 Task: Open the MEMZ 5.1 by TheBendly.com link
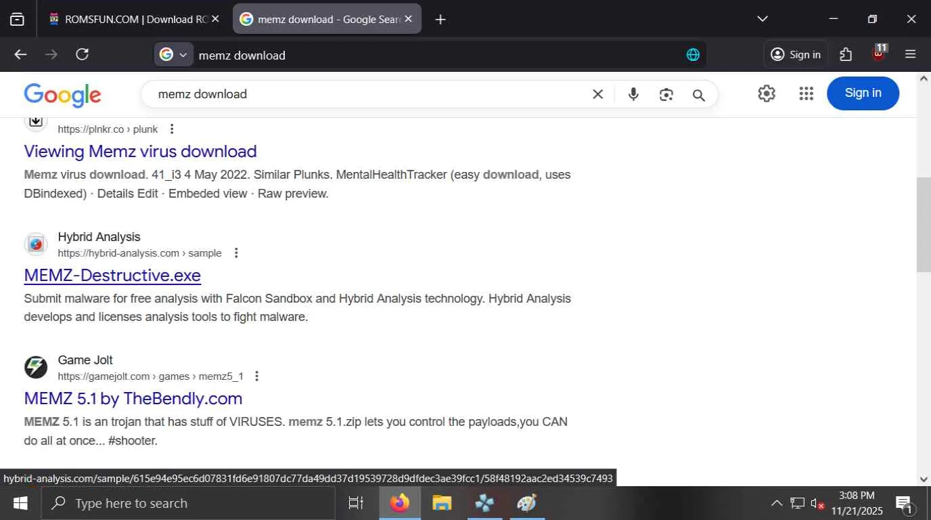click(133, 398)
